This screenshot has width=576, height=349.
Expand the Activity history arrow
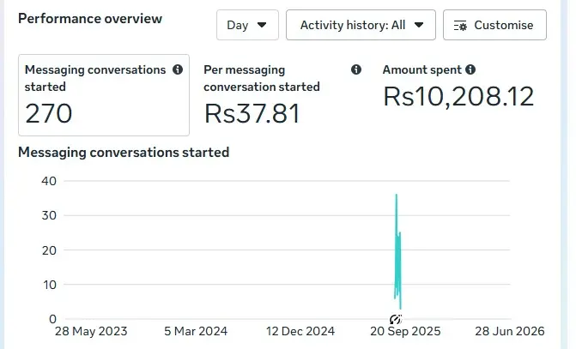point(419,25)
